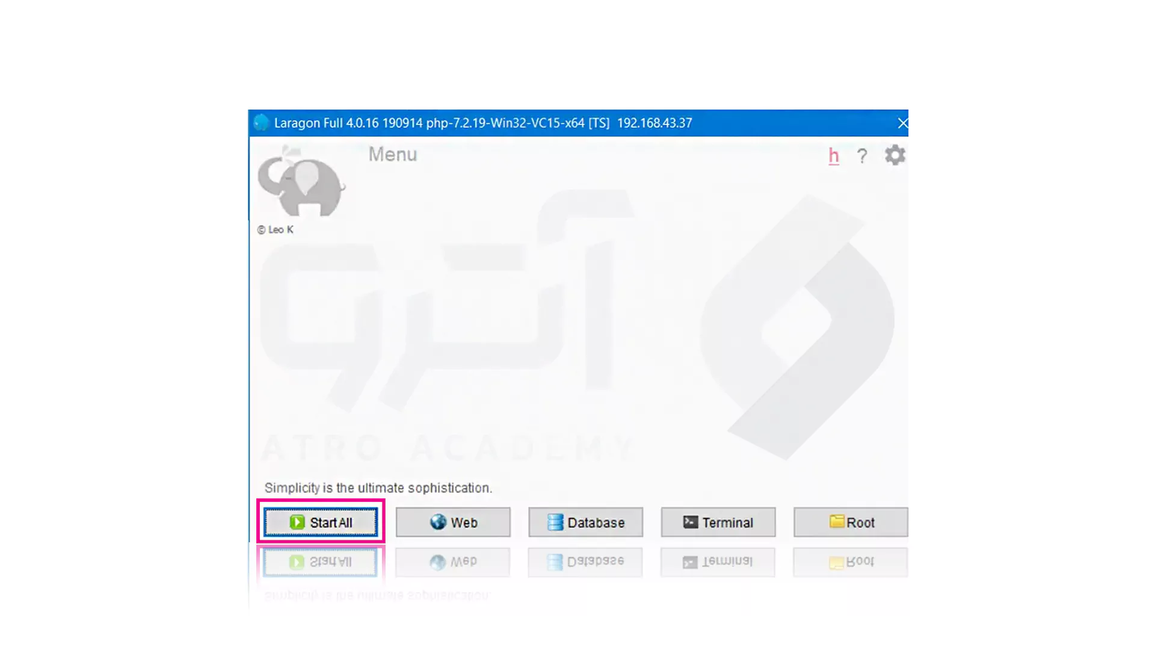Image resolution: width=1155 pixels, height=650 pixels.
Task: Click the question mark help icon
Action: [863, 155]
